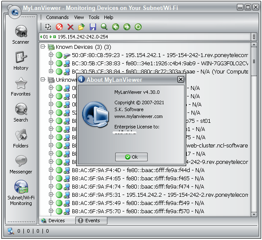Screen dimensions: 262x240
Task: Expand device B8:AC:6F:9A:F4:4D node
Action: click(51, 170)
